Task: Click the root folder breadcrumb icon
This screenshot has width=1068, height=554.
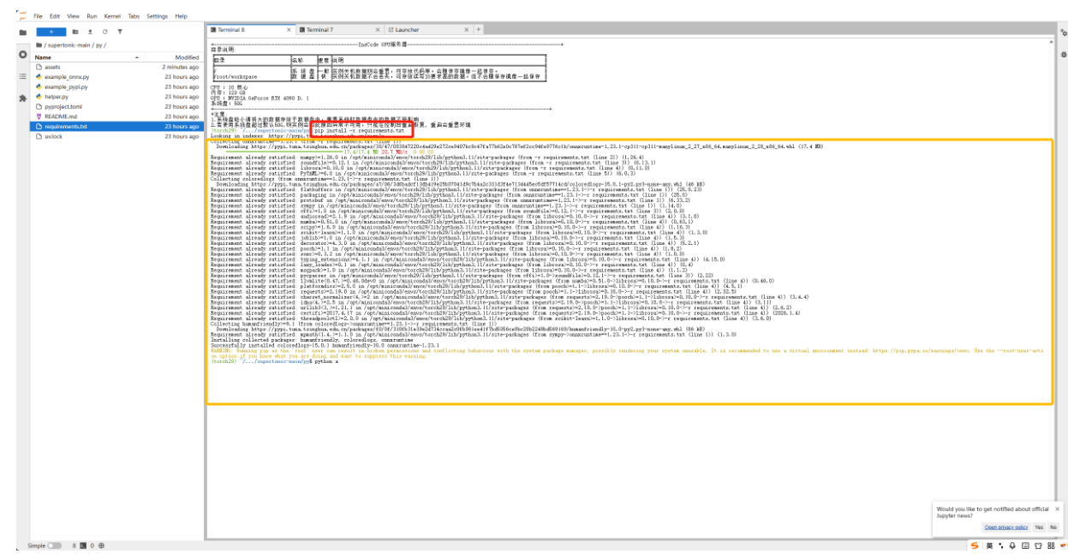Action: (x=39, y=45)
